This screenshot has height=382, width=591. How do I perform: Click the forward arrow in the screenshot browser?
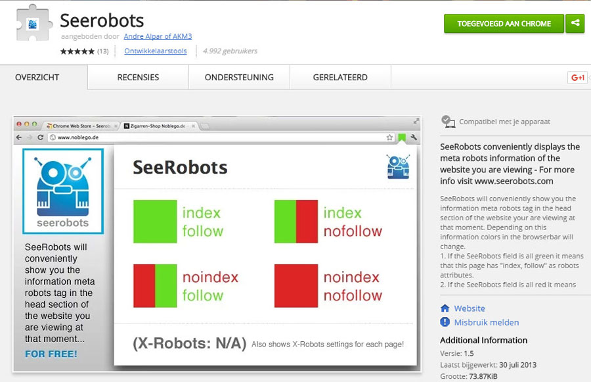[x=30, y=137]
